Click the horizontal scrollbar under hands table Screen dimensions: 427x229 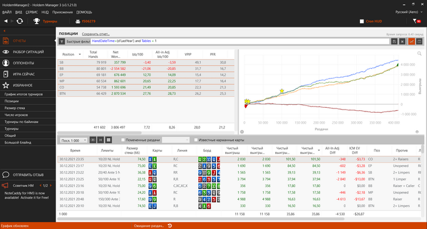[x=201, y=219]
